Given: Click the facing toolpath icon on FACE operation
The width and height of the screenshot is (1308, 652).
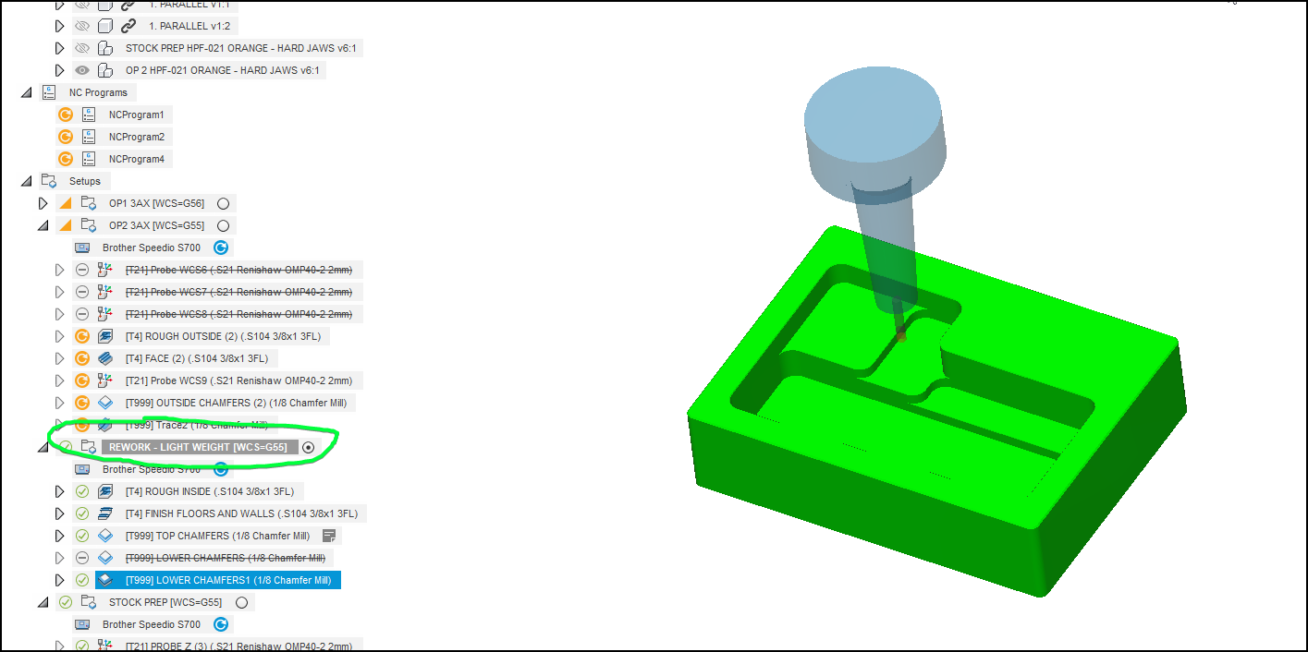Looking at the screenshot, I should [x=104, y=357].
